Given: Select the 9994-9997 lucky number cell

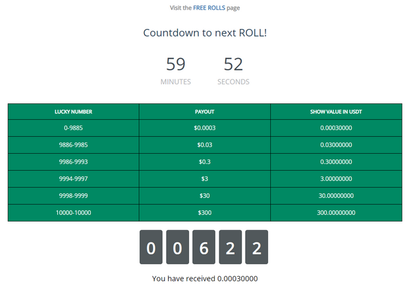Looking at the screenshot, I should pyautogui.click(x=74, y=179).
